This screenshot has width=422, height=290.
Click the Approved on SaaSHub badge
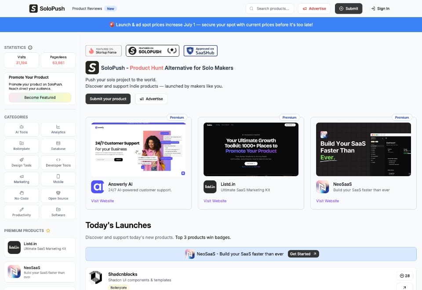tap(200, 51)
